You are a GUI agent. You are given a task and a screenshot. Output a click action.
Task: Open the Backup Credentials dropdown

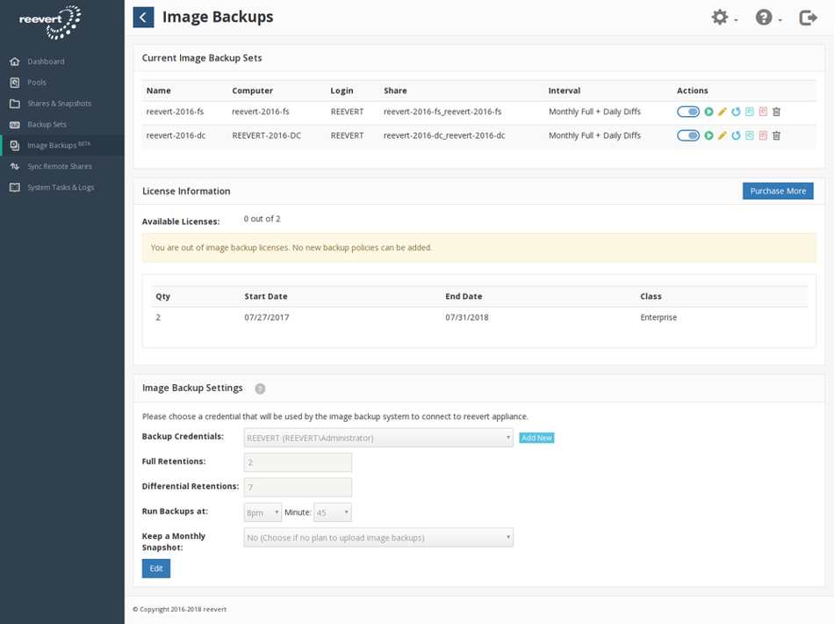coord(377,438)
